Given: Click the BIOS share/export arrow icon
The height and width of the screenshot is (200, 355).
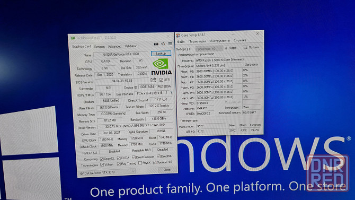Looking at the screenshot, I should pos(154,80).
